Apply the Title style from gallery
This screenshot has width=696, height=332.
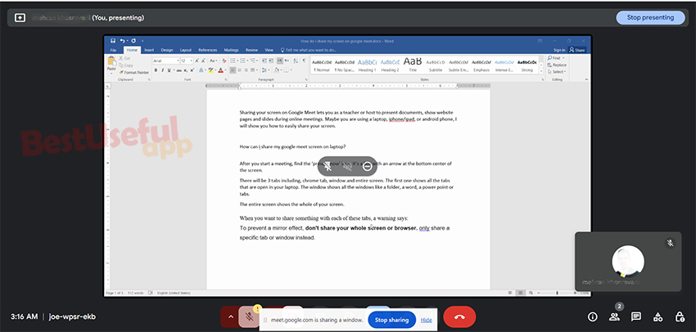point(413,65)
